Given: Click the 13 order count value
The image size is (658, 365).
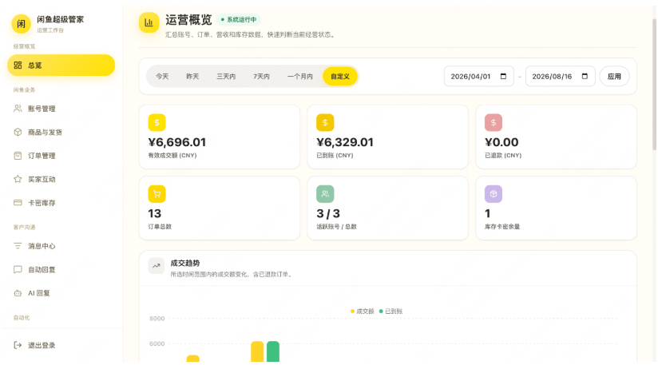Looking at the screenshot, I should pos(154,213).
